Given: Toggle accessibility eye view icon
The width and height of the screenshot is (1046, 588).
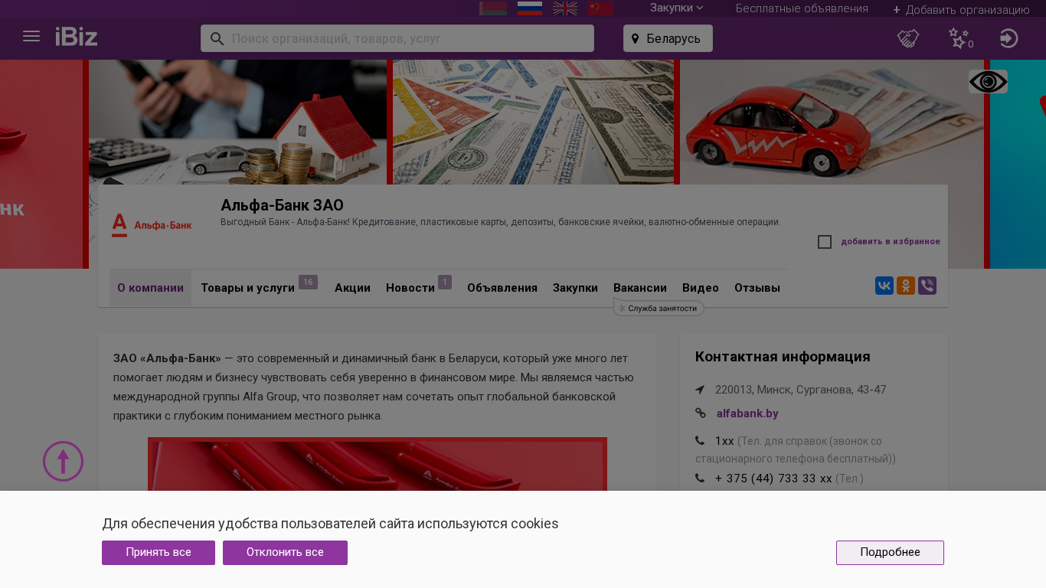Looking at the screenshot, I should (x=988, y=82).
